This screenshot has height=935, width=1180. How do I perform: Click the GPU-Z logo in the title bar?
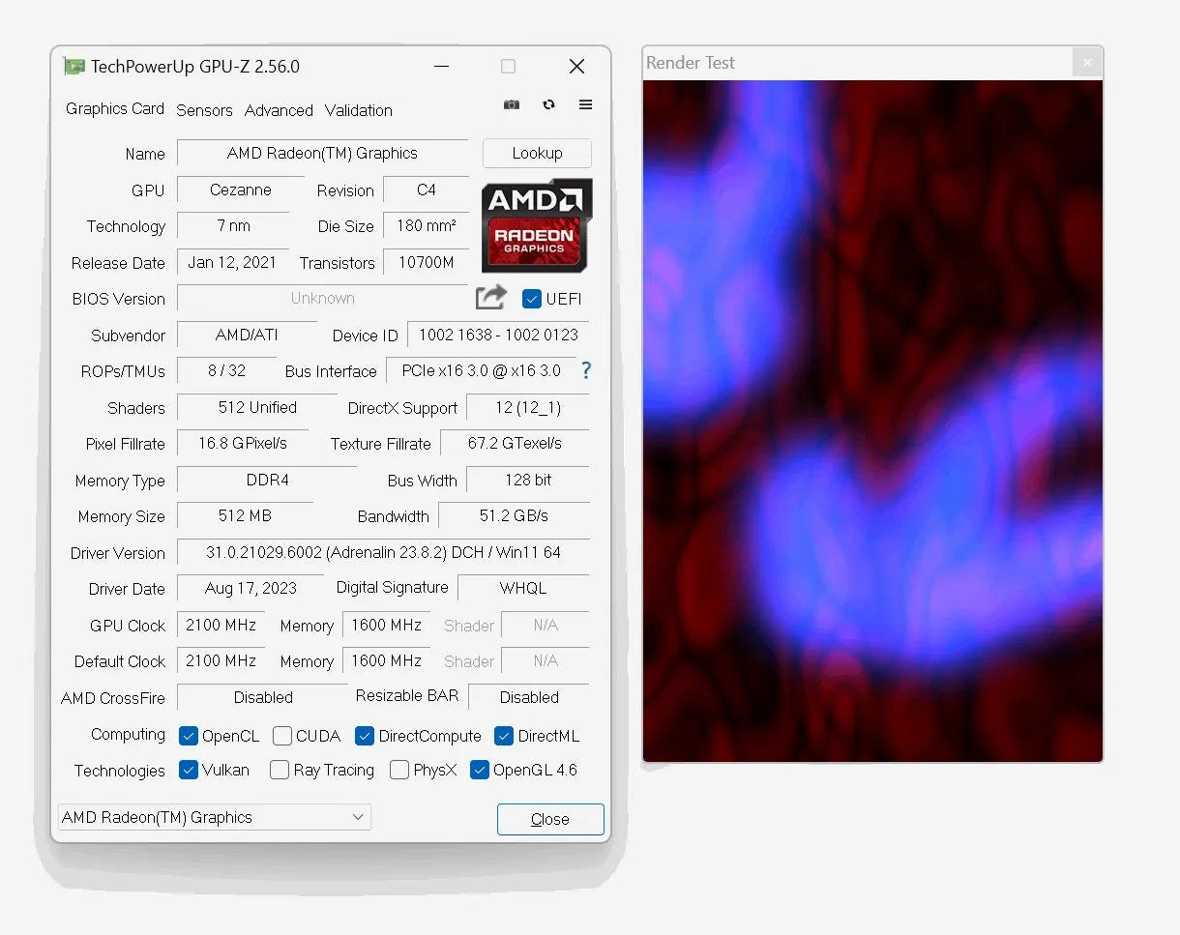click(x=75, y=66)
